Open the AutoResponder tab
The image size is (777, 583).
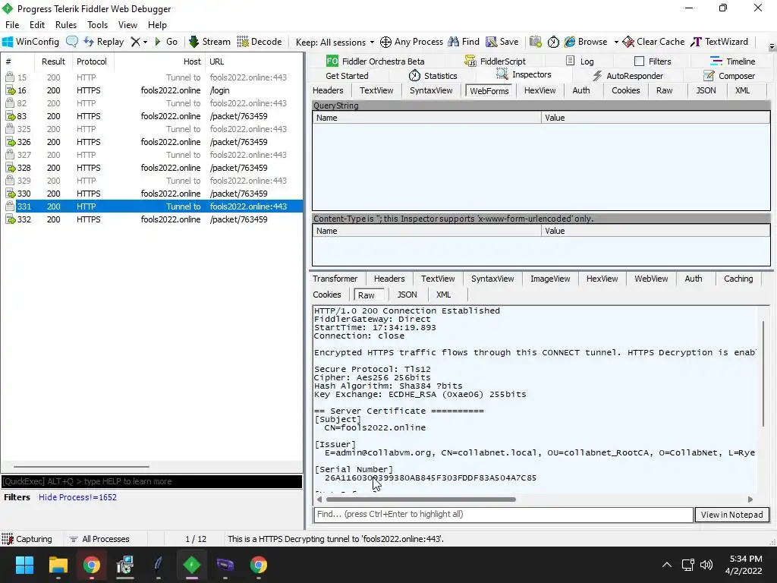[628, 75]
